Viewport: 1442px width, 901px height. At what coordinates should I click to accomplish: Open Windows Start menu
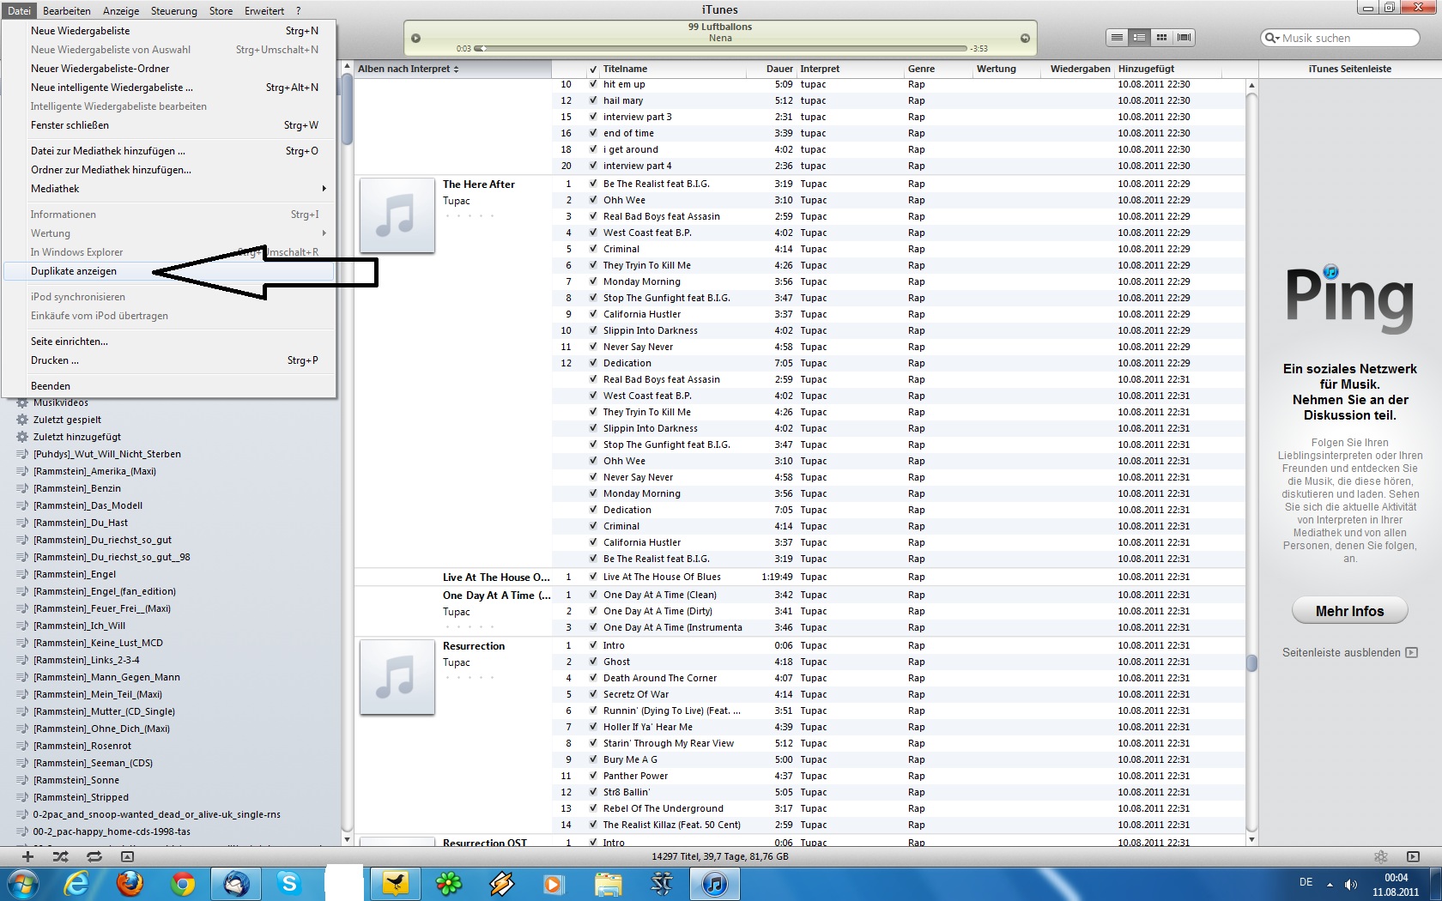click(x=23, y=883)
